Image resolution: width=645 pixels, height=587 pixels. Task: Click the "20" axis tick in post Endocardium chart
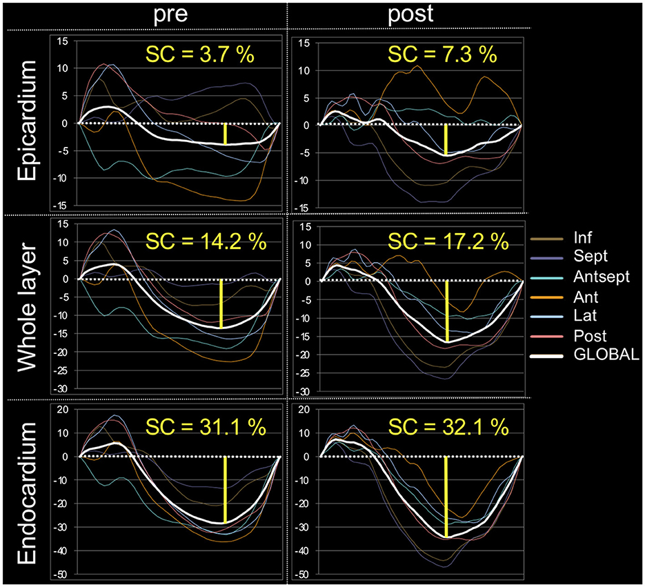[304, 410]
